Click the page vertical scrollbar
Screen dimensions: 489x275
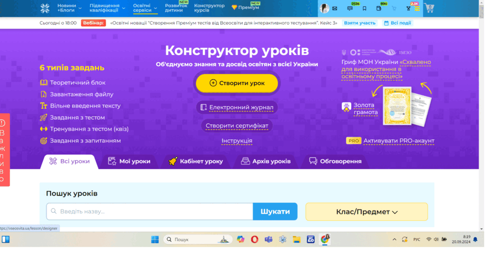pyautogui.click(x=482, y=115)
